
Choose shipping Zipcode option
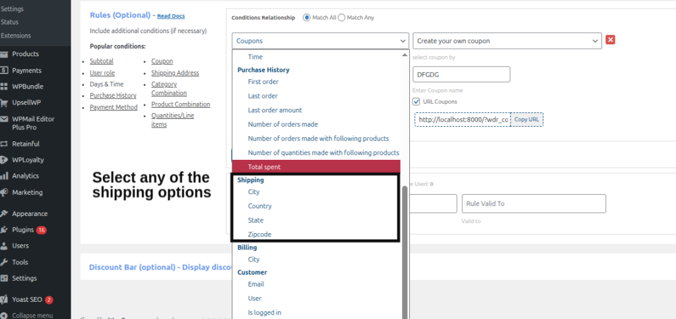tap(259, 234)
